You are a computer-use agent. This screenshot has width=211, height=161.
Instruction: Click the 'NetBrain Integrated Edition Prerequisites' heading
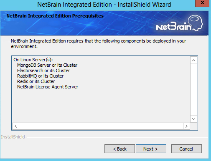tap(55, 16)
